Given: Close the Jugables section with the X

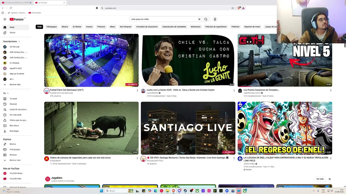Looking at the screenshot, I should 330,179.
